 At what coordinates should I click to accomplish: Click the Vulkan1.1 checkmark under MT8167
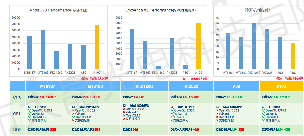pos(30,113)
